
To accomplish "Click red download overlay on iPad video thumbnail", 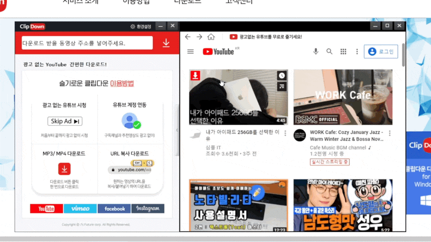I will tap(195, 75).
